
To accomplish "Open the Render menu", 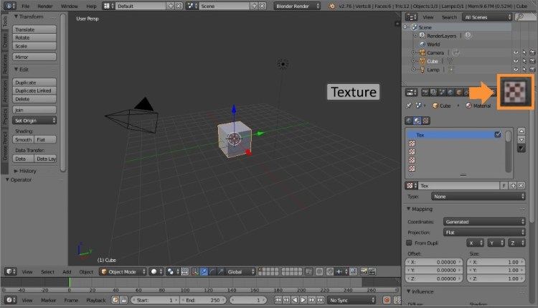I will (x=45, y=6).
